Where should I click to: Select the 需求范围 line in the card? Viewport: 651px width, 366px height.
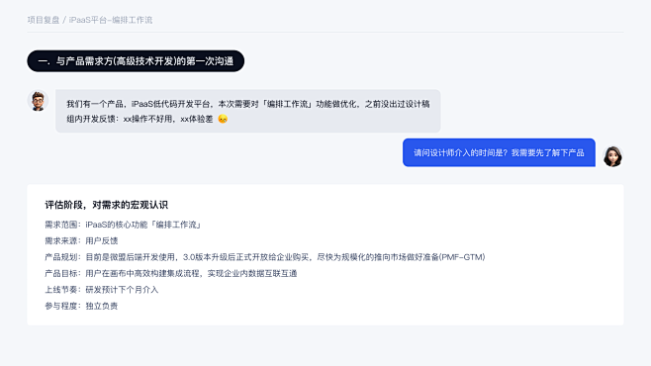pyautogui.click(x=123, y=225)
